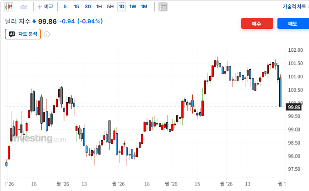The image size is (309, 191).
Task: Set the chart interval to 15 minutes
Action: tap(76, 7)
